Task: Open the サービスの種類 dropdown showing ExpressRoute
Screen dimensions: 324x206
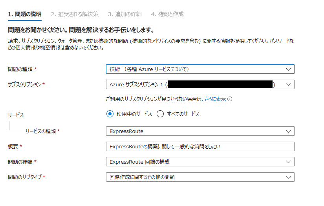Action: click(200, 131)
